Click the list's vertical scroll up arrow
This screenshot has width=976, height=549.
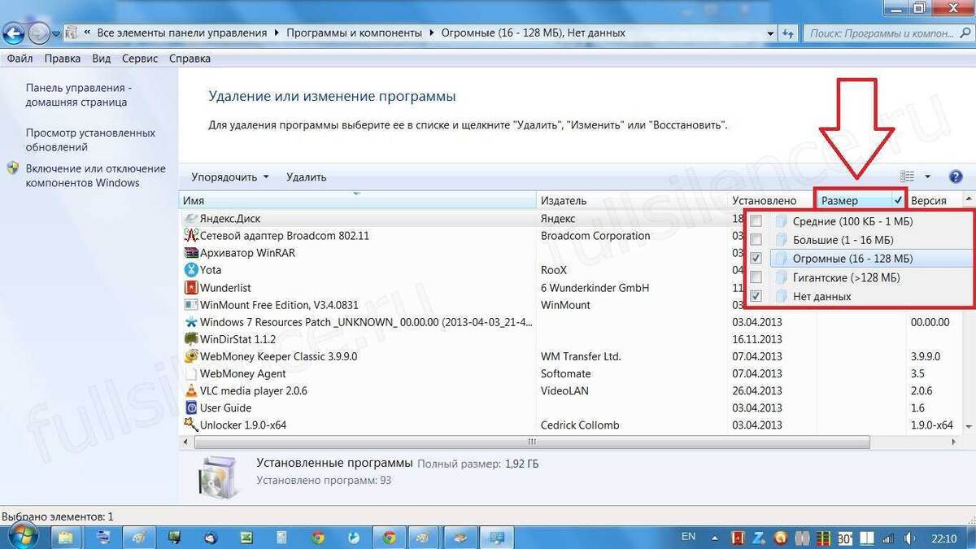coord(969,200)
